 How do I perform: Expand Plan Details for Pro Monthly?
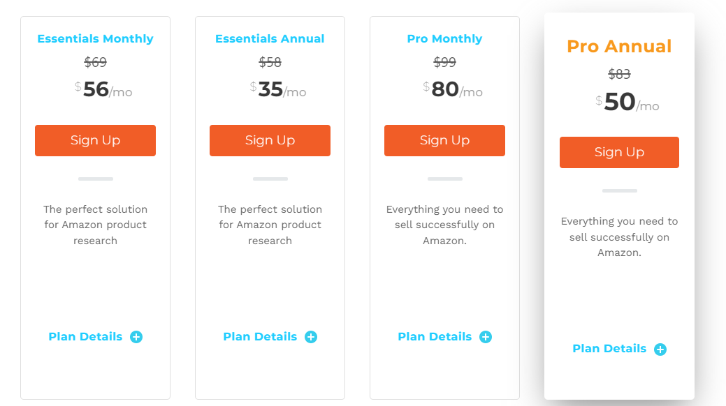click(435, 337)
